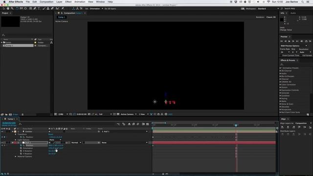
Task: Select the Puppet Pin tool
Action: tap(63, 9)
